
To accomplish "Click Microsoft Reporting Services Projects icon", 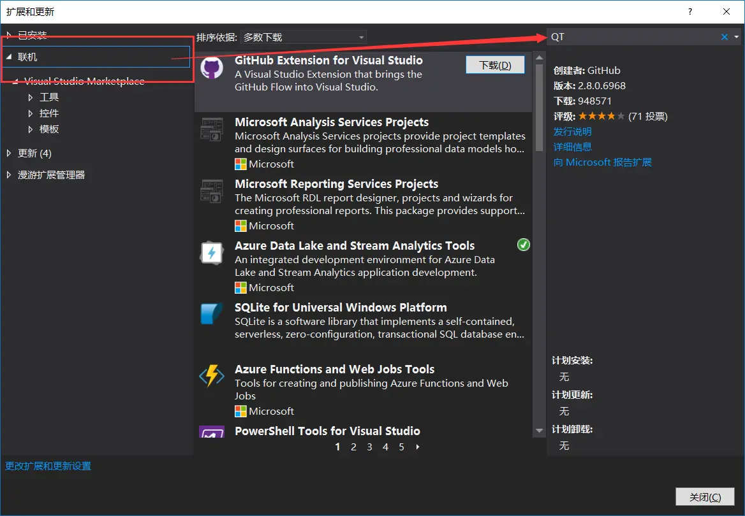I will (211, 191).
